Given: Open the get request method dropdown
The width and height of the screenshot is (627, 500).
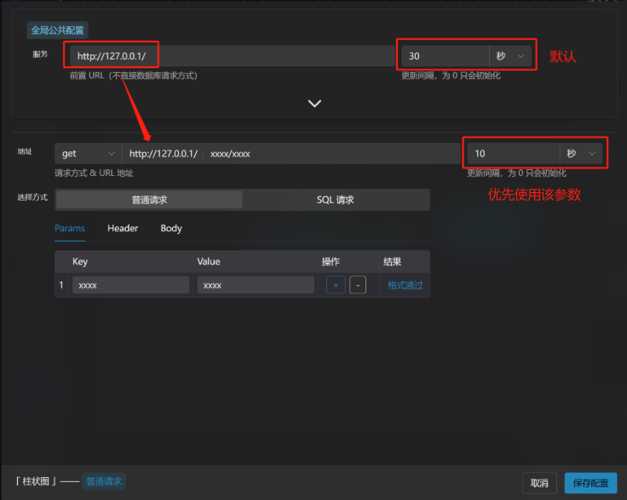Looking at the screenshot, I should 88,153.
